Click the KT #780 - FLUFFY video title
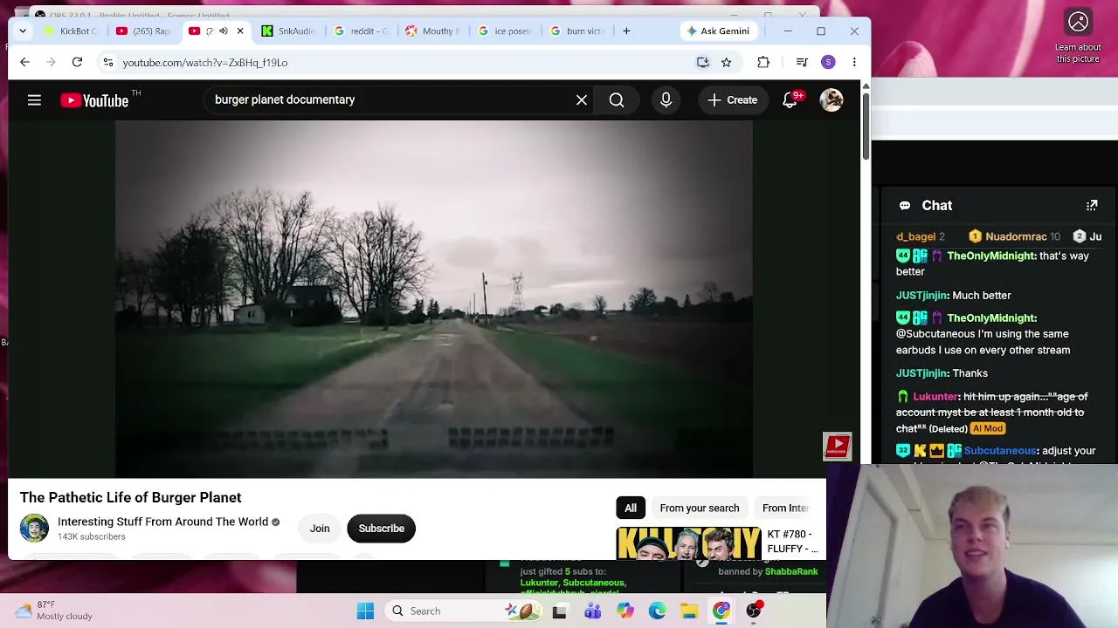This screenshot has height=628, width=1118. pos(793,542)
